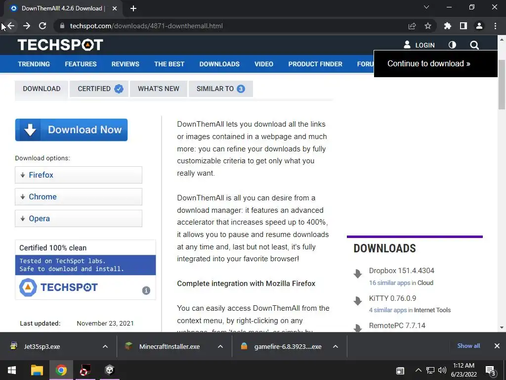Click the TechSpot logo in the header

[60, 45]
